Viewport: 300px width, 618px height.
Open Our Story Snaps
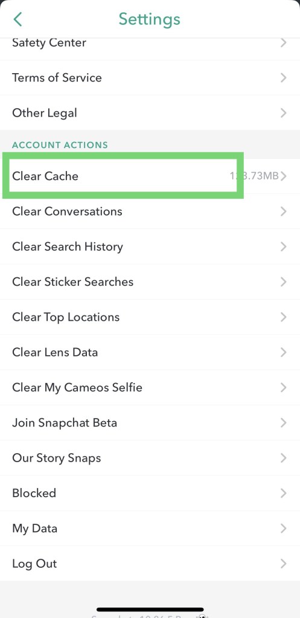(x=150, y=458)
